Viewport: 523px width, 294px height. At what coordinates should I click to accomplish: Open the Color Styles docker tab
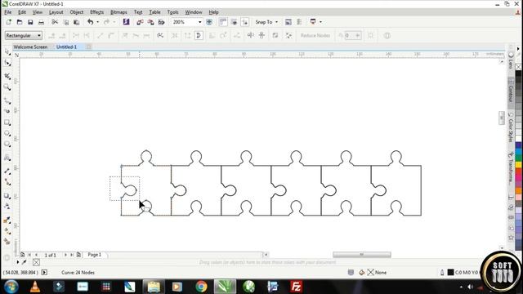tap(511, 127)
